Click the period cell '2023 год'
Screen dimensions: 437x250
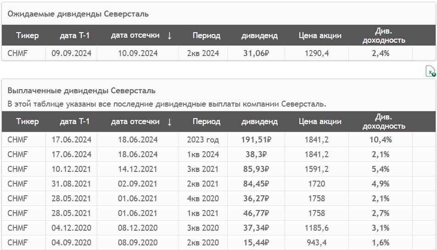(x=203, y=140)
